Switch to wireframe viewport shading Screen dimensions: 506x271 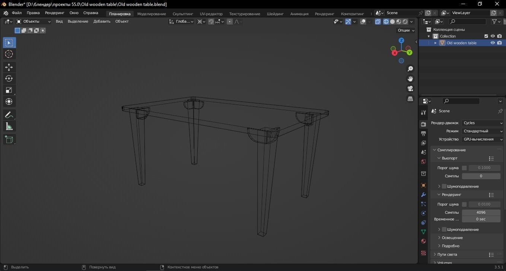386,22
